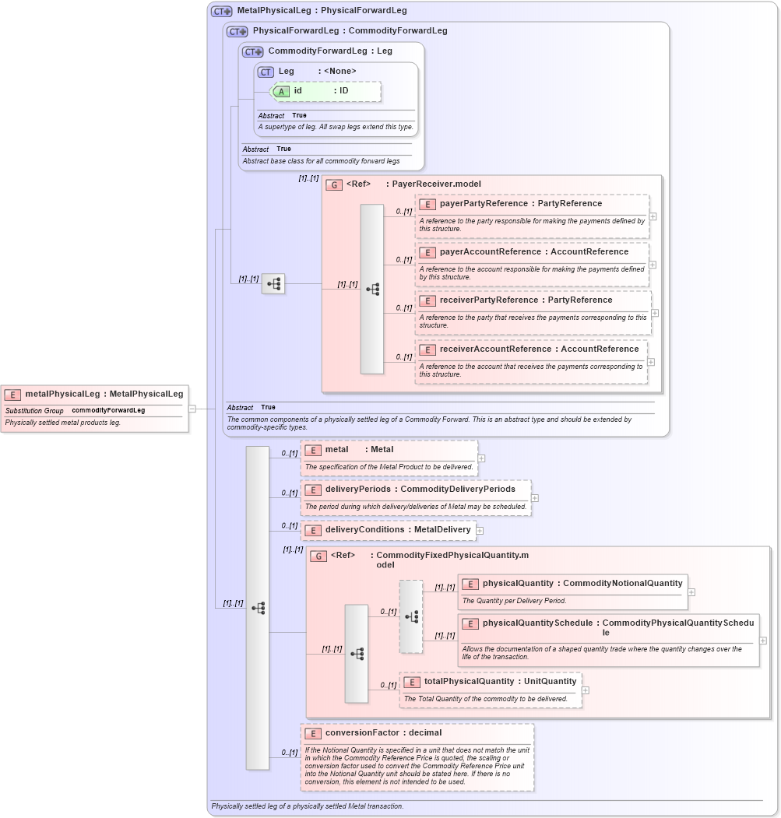Select the E icon on conversionFactor : decimal
The height and width of the screenshot is (818, 781).
point(313,732)
